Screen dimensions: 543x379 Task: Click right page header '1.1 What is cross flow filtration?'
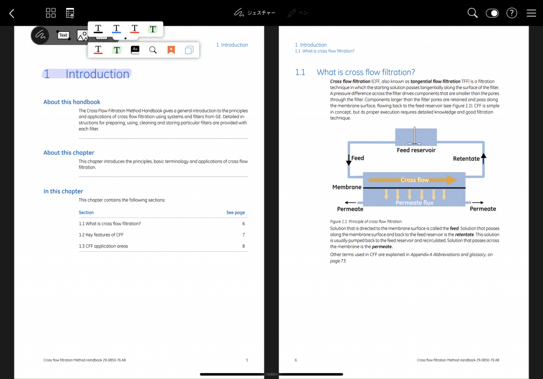pyautogui.click(x=325, y=51)
